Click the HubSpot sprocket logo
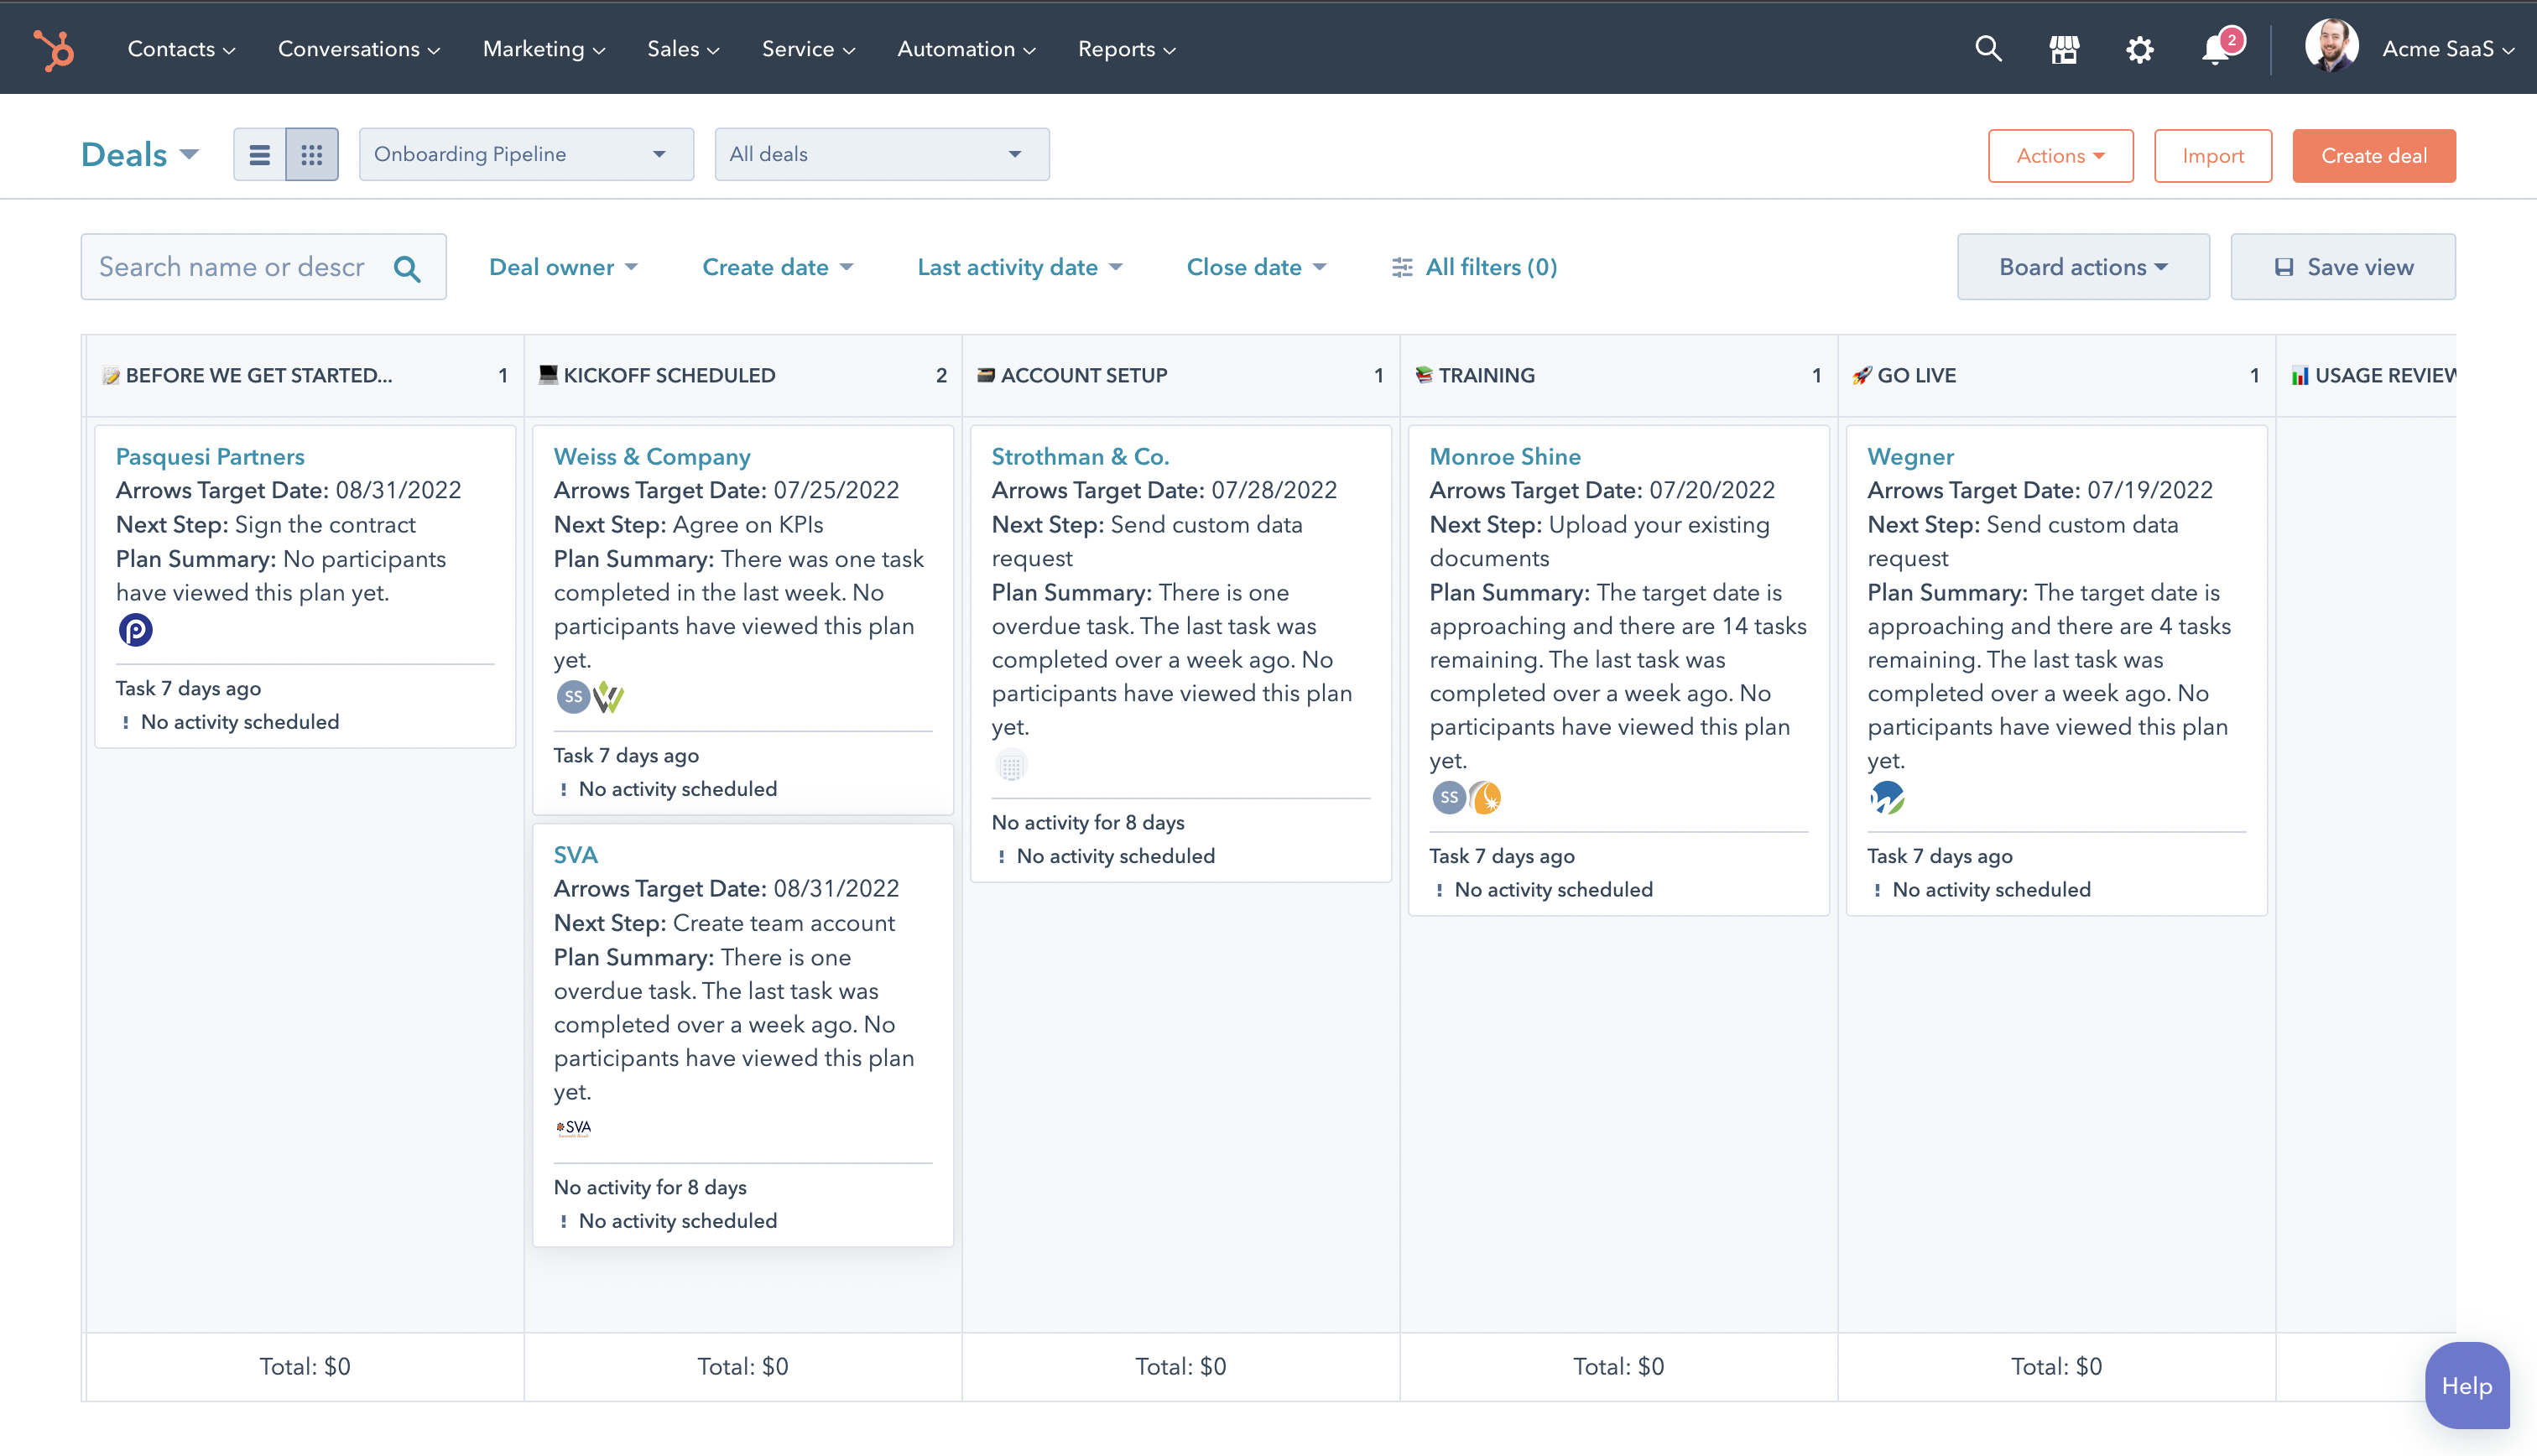Image resolution: width=2537 pixels, height=1456 pixels. pyautogui.click(x=54, y=49)
